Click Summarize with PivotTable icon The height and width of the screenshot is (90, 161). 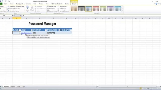(x=9, y=6)
